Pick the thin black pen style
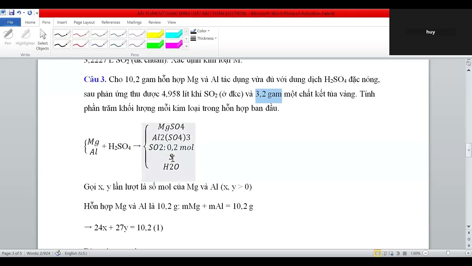The image size is (472, 266). tap(62, 34)
